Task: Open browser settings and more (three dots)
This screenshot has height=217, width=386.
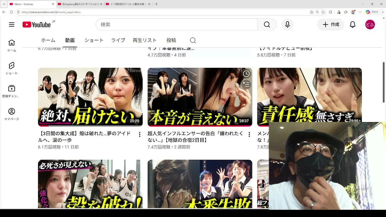Action: (360, 12)
